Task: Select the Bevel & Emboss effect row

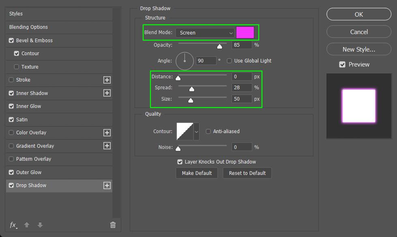Action: pos(59,41)
